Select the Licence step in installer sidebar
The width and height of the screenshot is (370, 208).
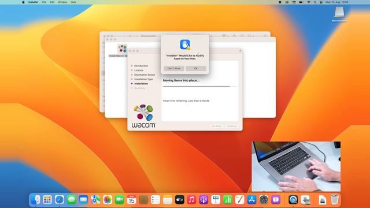click(x=139, y=70)
